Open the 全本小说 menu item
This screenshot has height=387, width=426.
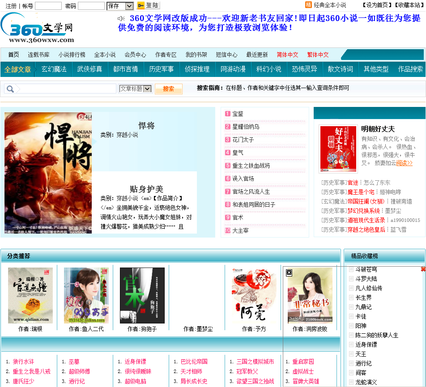coord(105,55)
